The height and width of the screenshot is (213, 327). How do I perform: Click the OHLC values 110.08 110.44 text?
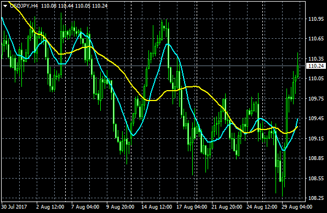coord(58,6)
